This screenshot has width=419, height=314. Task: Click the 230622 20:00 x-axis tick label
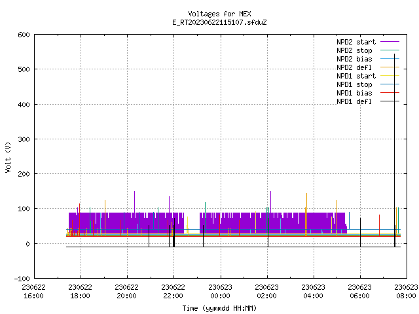point(126,292)
